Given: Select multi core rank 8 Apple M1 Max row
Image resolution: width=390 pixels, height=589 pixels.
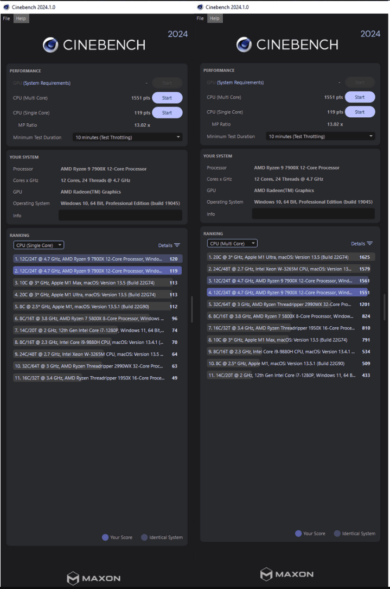Looking at the screenshot, I should coord(291,340).
